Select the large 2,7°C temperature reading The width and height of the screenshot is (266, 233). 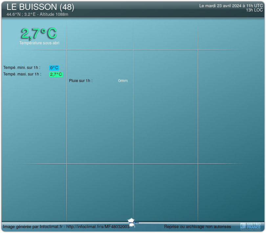tap(39, 33)
